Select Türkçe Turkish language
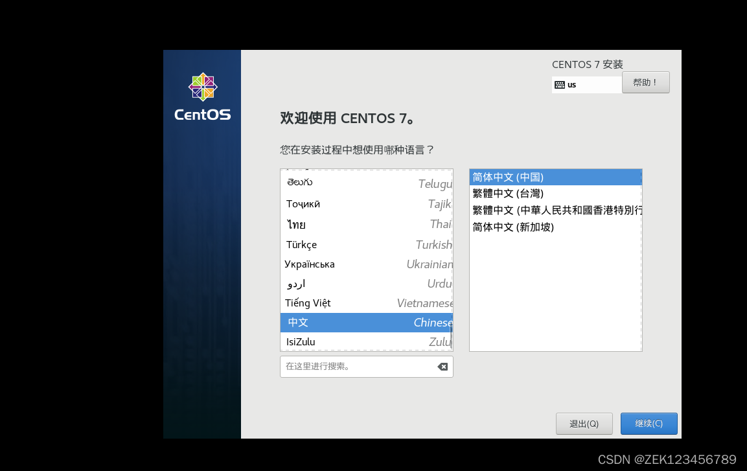 pyautogui.click(x=366, y=245)
